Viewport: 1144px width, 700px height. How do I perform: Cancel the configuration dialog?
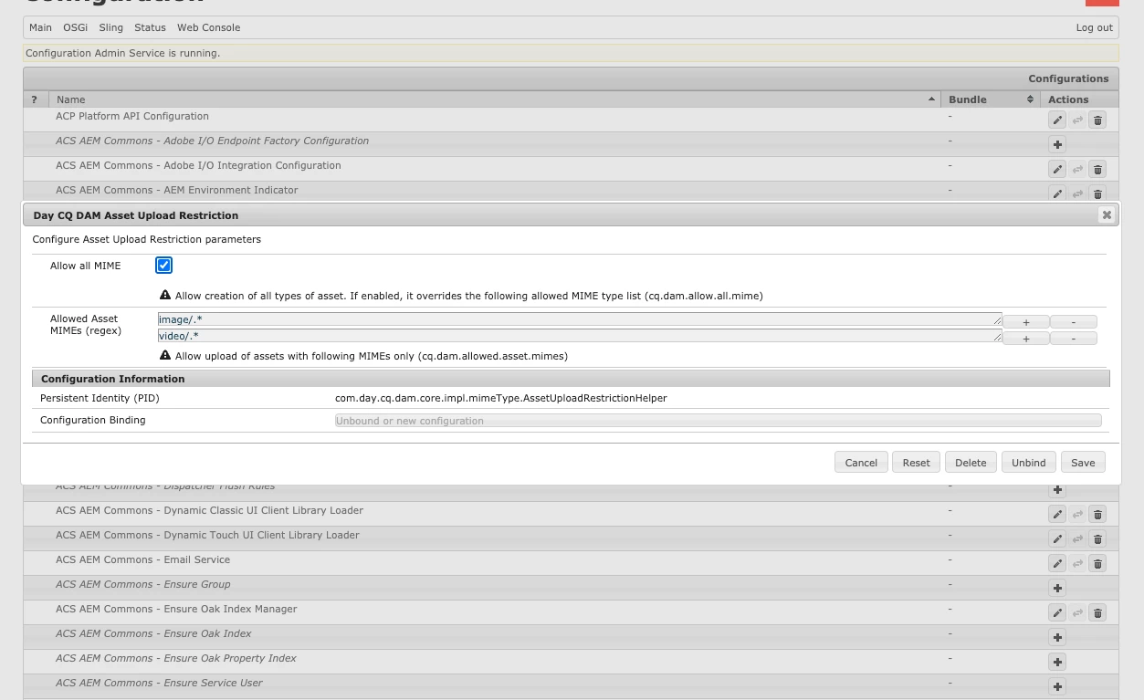861,463
